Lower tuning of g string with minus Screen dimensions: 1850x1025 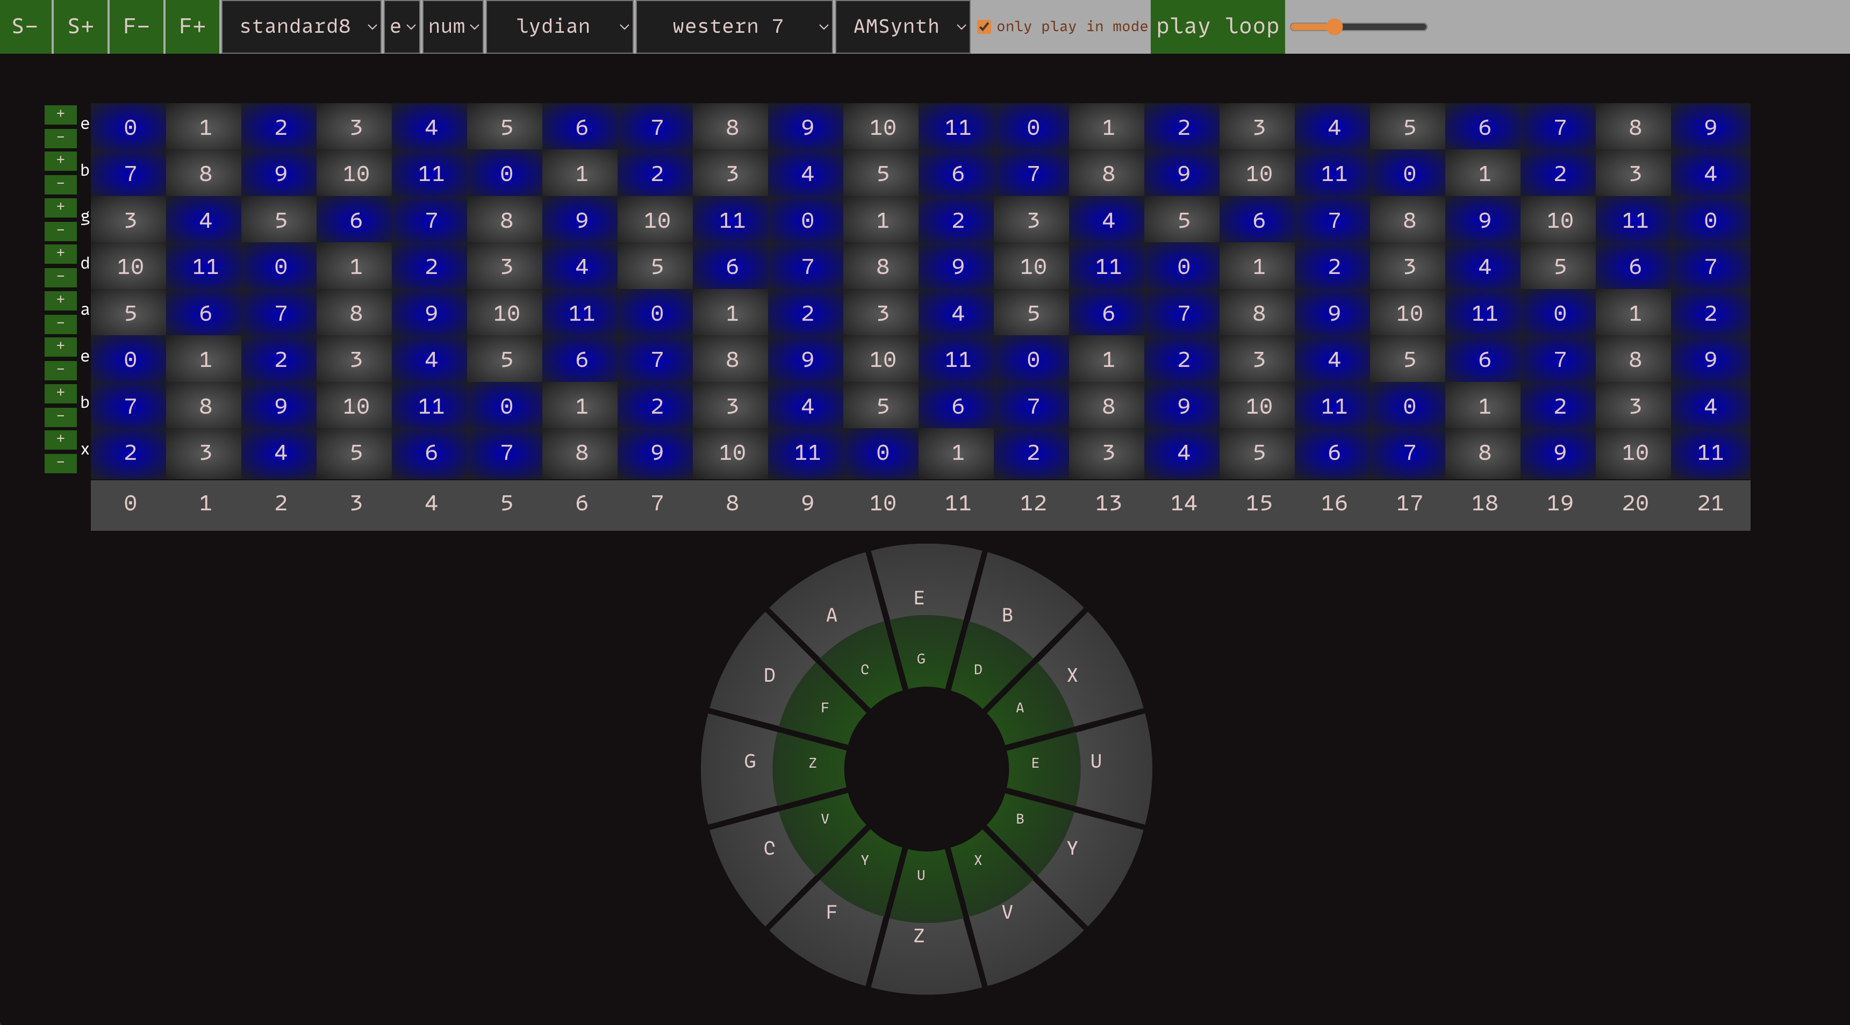pos(60,230)
